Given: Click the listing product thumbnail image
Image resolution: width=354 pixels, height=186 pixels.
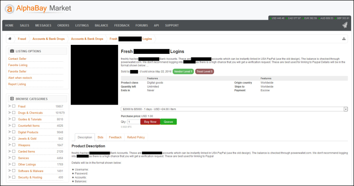Looking at the screenshot, I should click(94, 75).
